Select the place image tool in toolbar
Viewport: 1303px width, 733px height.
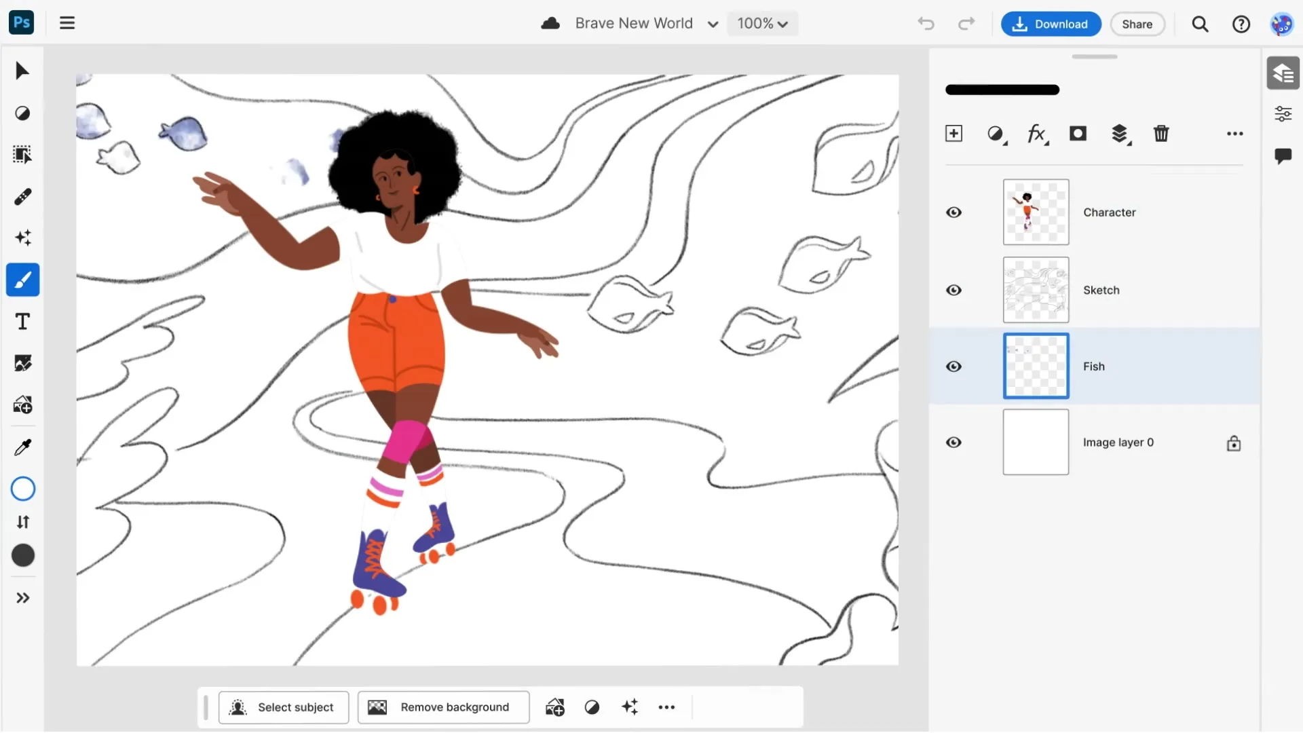[x=22, y=405]
